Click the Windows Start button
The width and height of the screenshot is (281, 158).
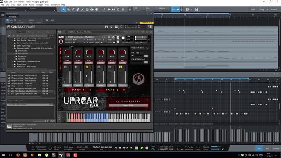tap(4, 155)
